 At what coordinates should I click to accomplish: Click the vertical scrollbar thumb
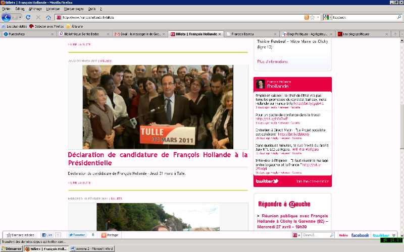click(401, 126)
